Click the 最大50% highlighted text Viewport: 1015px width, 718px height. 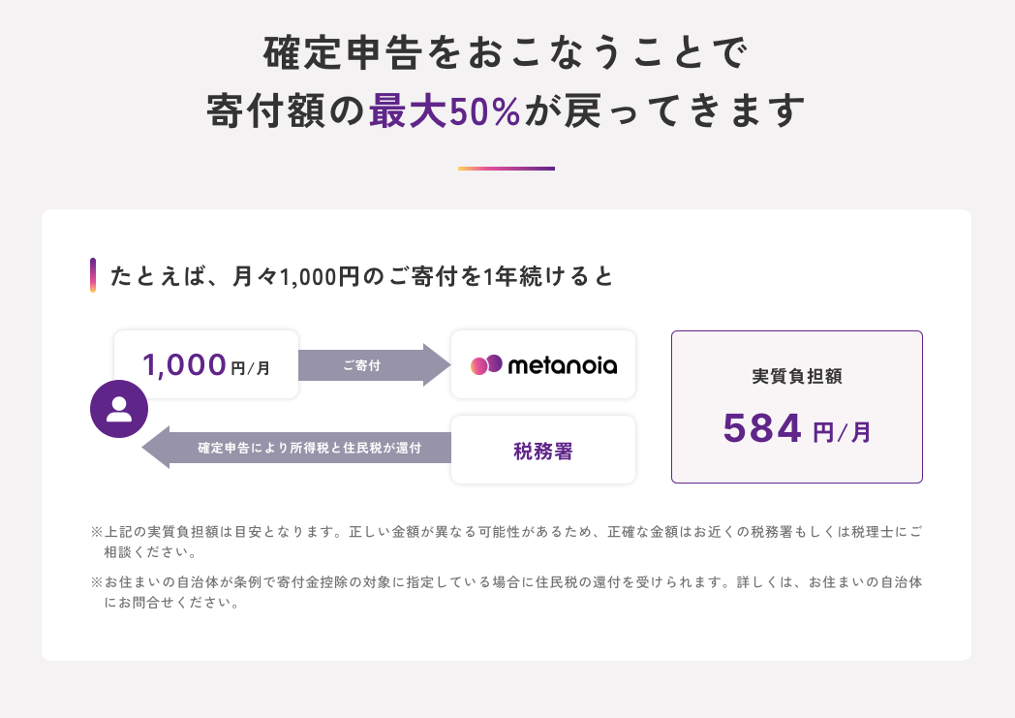click(x=446, y=112)
